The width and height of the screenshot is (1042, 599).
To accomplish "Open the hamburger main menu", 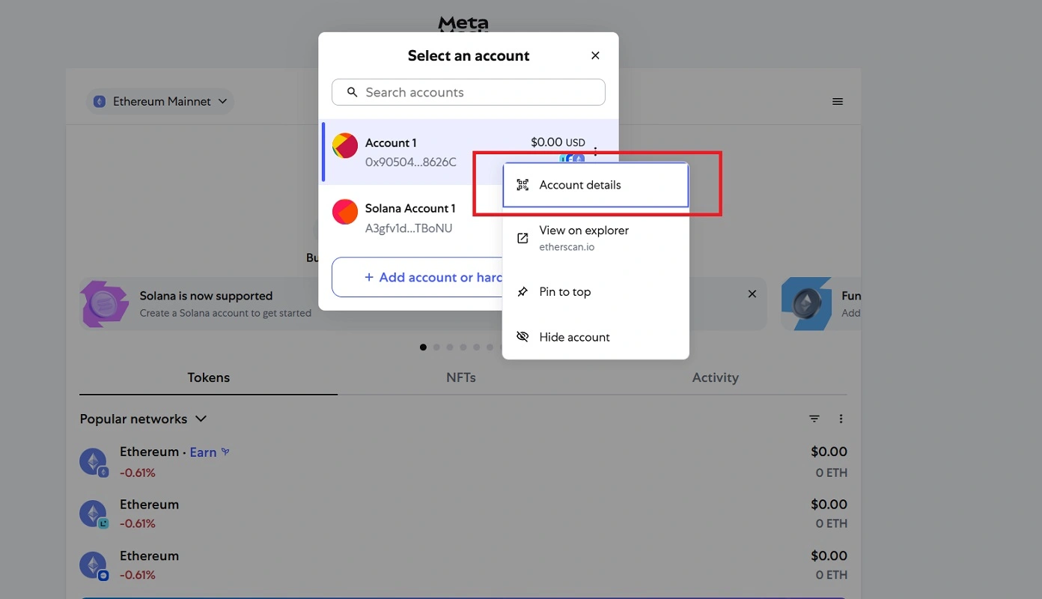I will coord(838,101).
